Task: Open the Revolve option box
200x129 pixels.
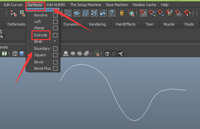Action: coord(55,15)
